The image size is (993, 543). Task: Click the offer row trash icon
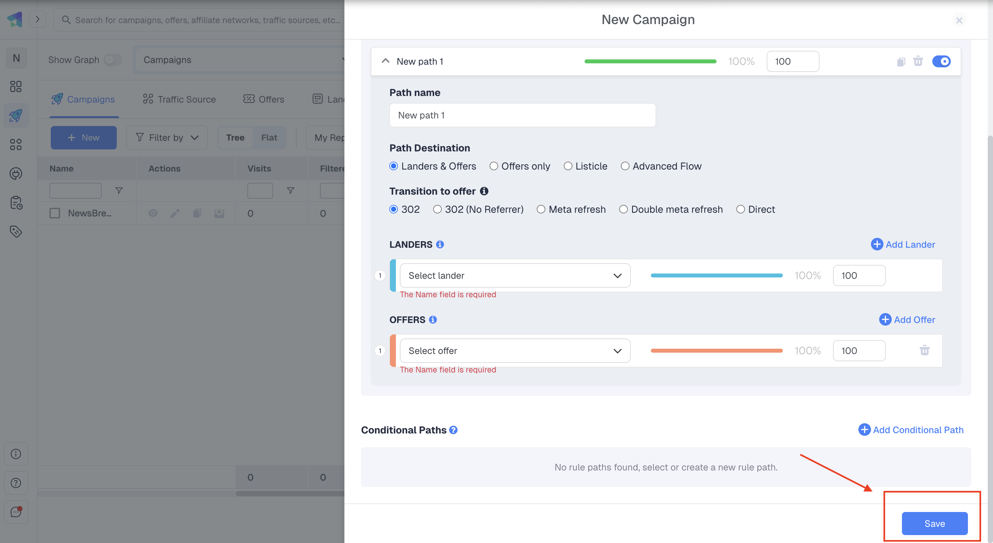[924, 351]
